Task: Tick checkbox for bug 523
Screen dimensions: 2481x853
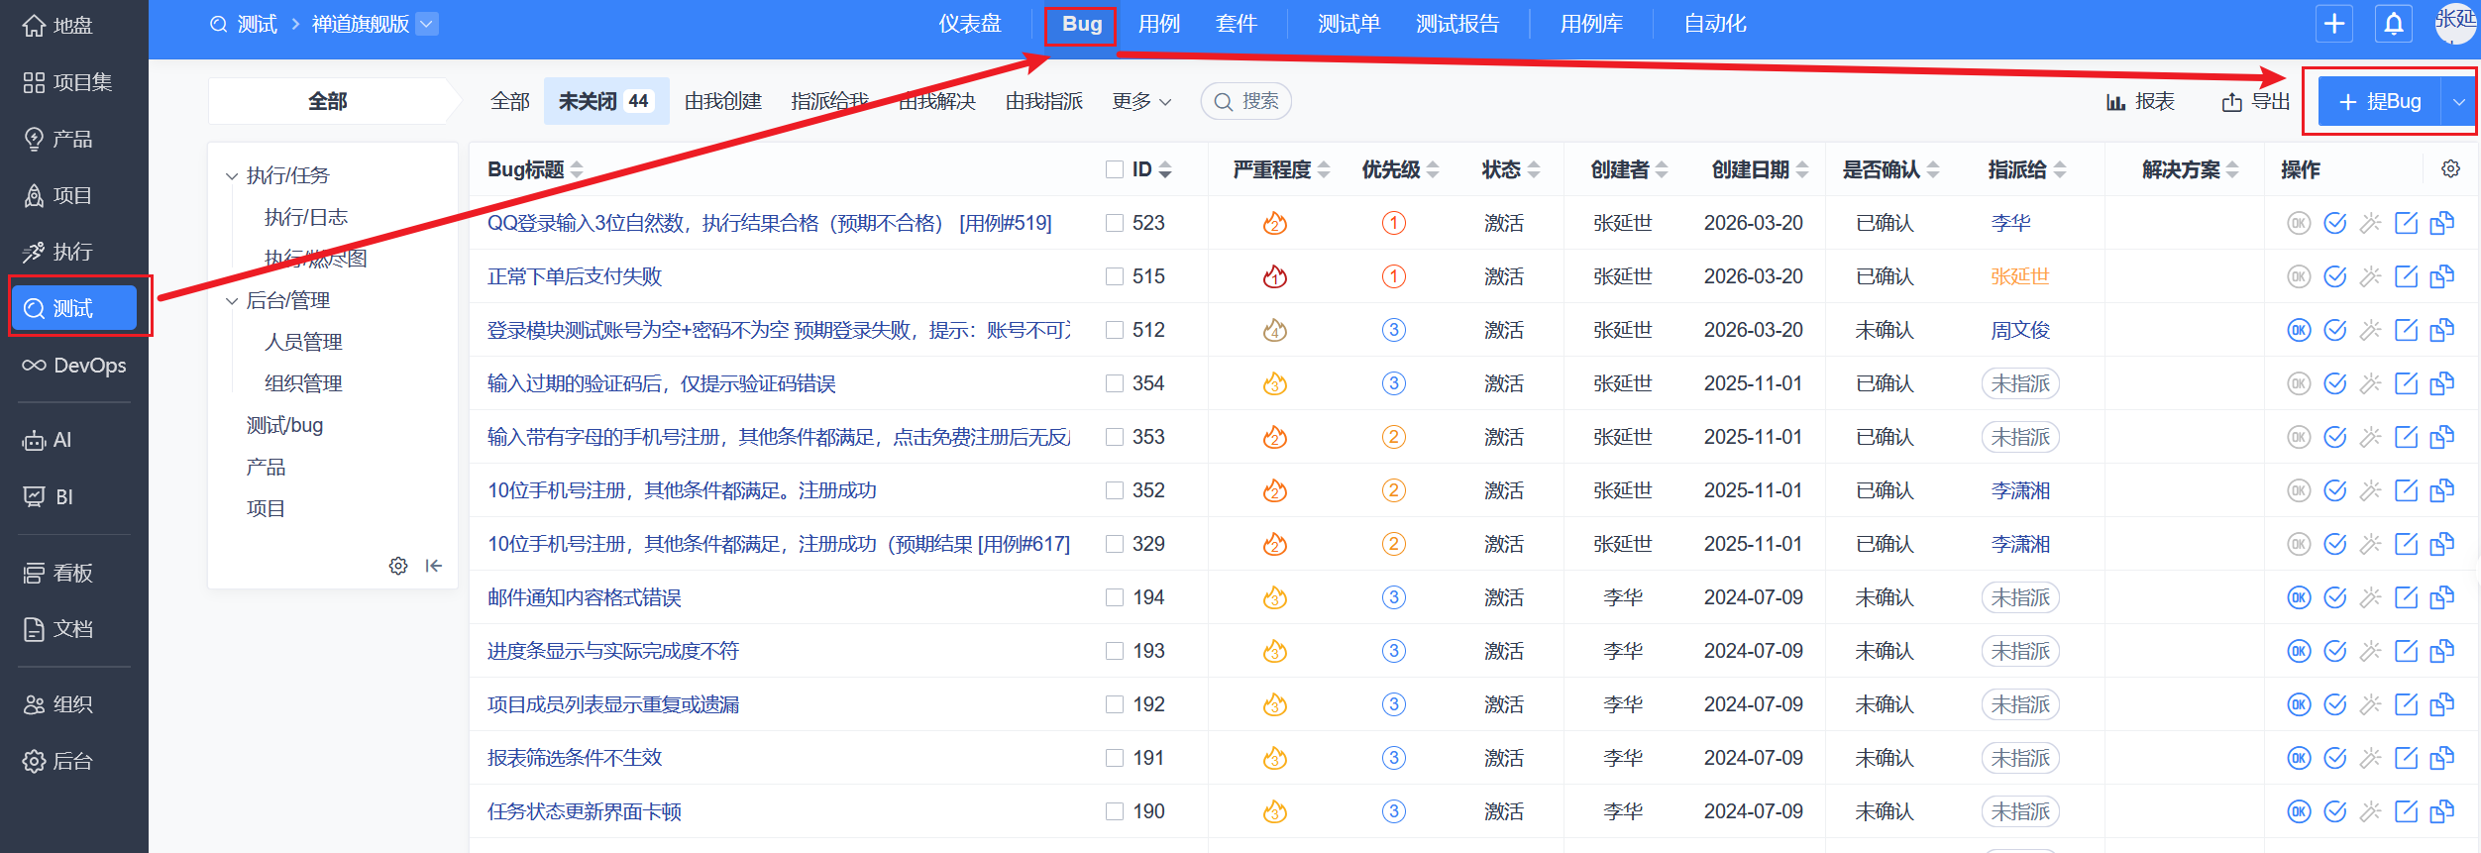Action: click(1115, 223)
